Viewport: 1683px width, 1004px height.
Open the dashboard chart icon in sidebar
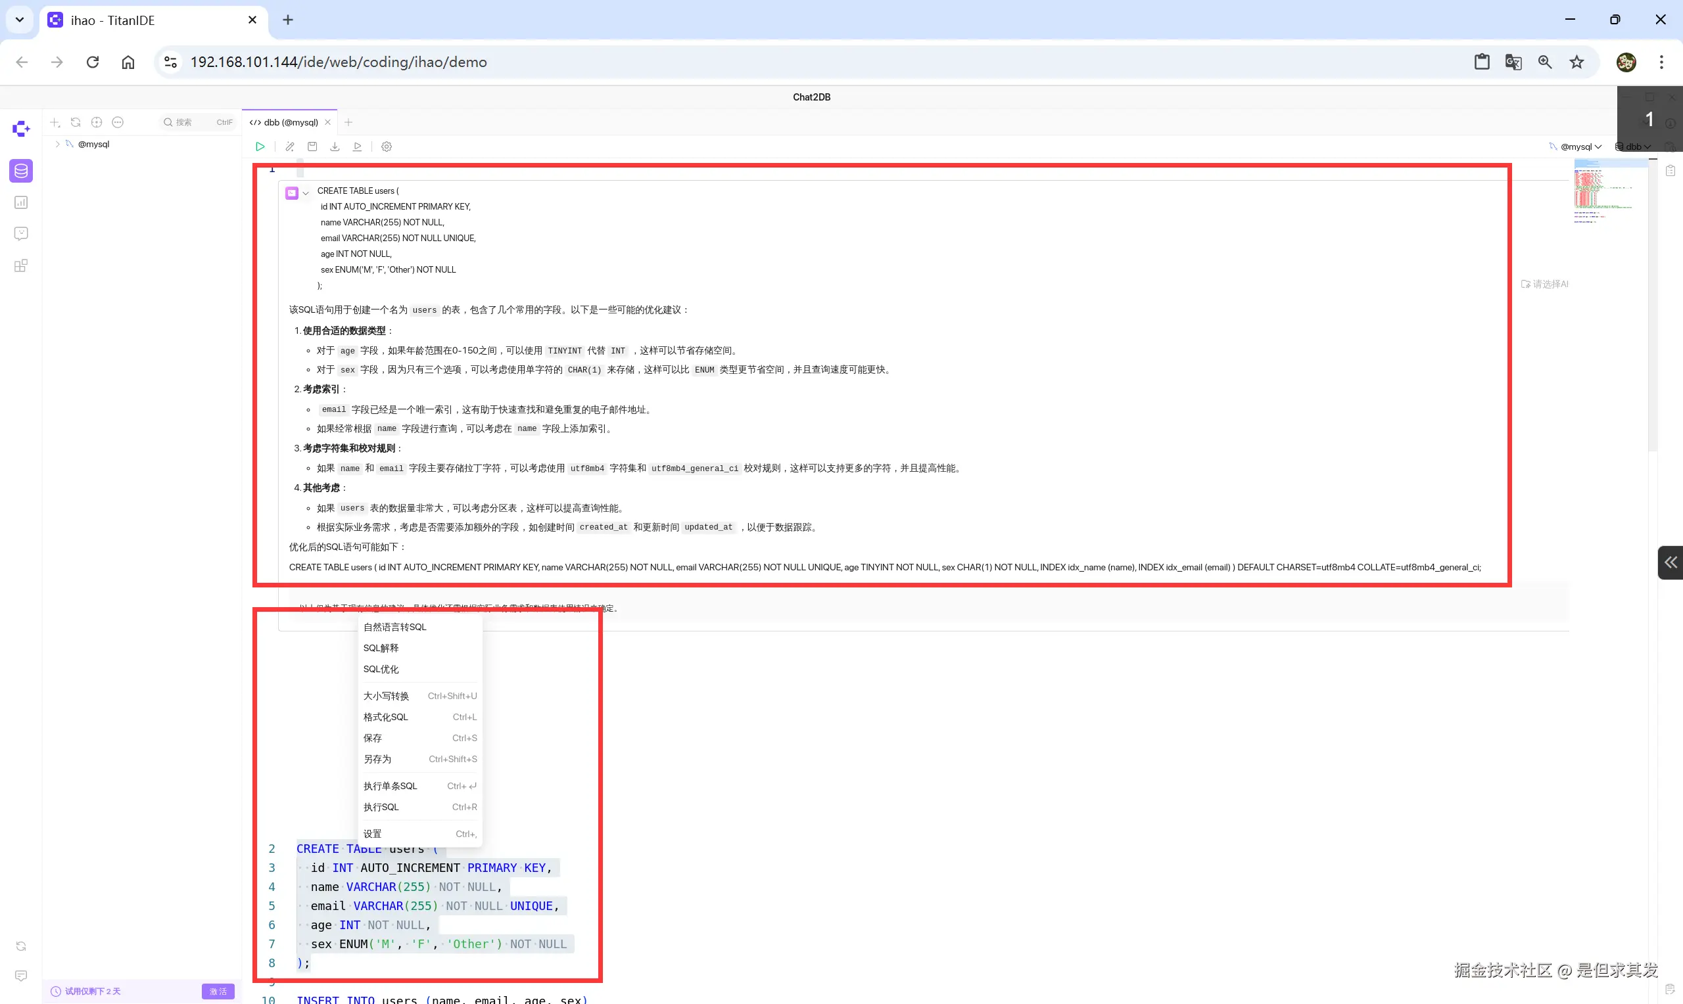[21, 202]
